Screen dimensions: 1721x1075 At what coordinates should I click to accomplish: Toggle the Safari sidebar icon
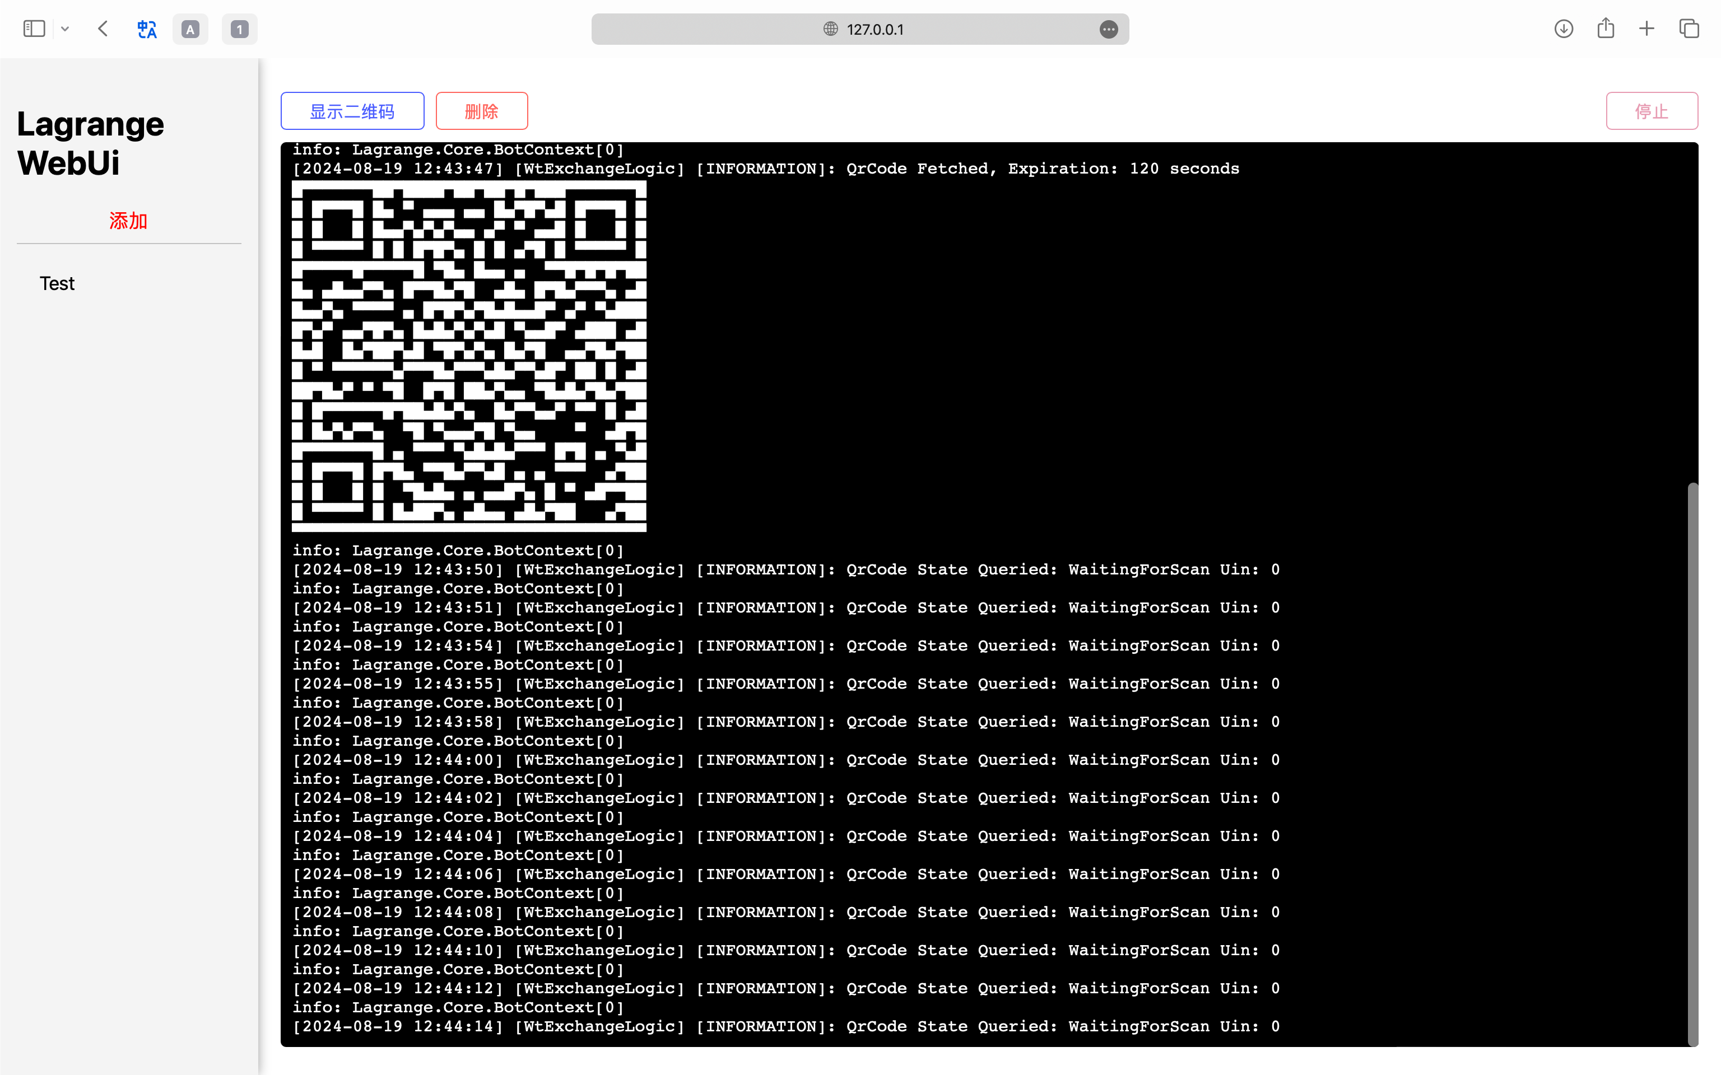tap(34, 29)
